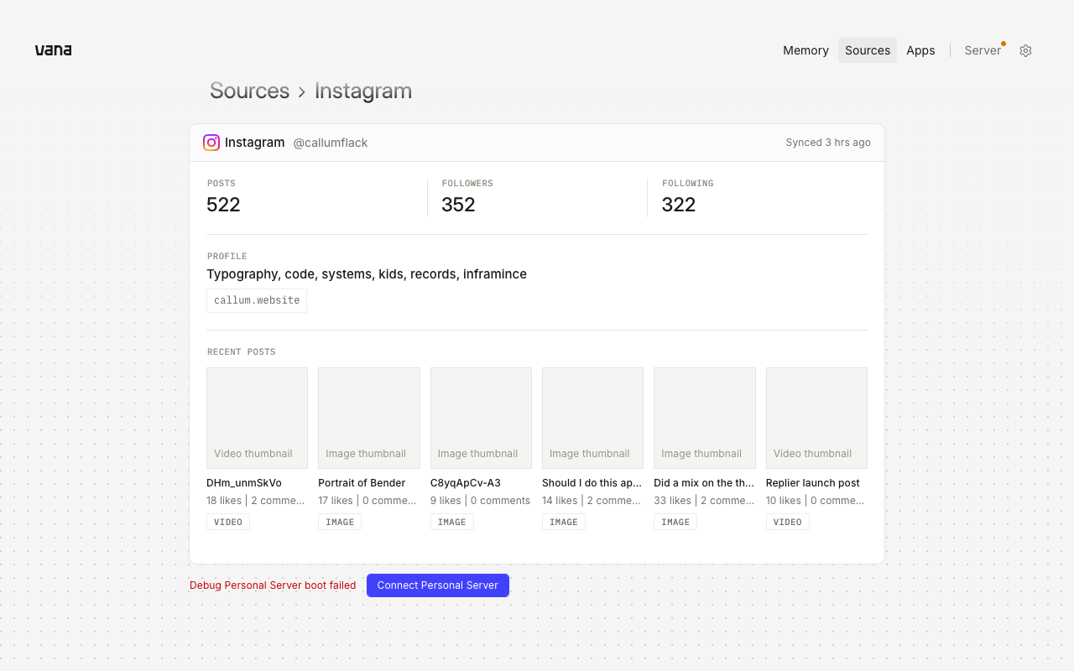The width and height of the screenshot is (1074, 671).
Task: Click the orange Server status dot
Action: pyautogui.click(x=1004, y=44)
